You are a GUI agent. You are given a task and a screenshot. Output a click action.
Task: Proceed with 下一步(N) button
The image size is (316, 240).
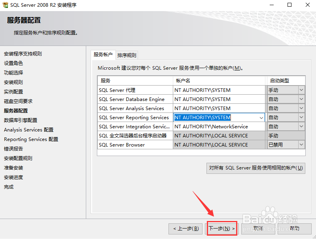tap(222, 229)
